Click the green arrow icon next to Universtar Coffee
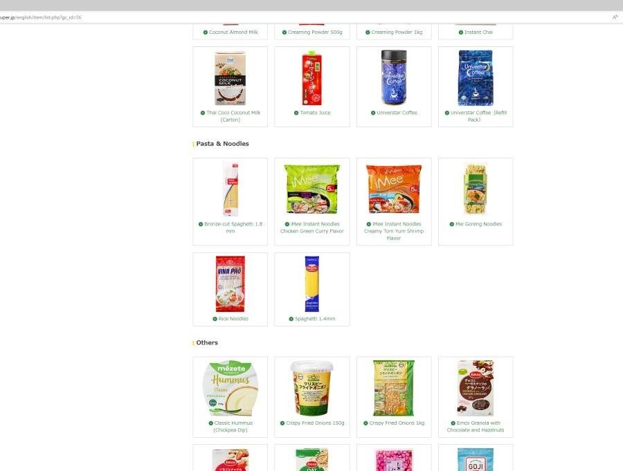This screenshot has height=471, width=623. [373, 113]
